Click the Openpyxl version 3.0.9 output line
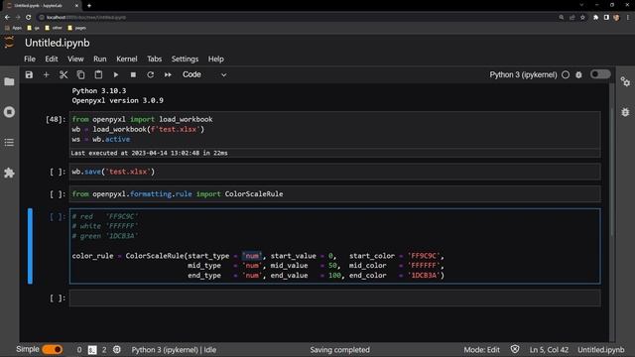 click(x=118, y=100)
